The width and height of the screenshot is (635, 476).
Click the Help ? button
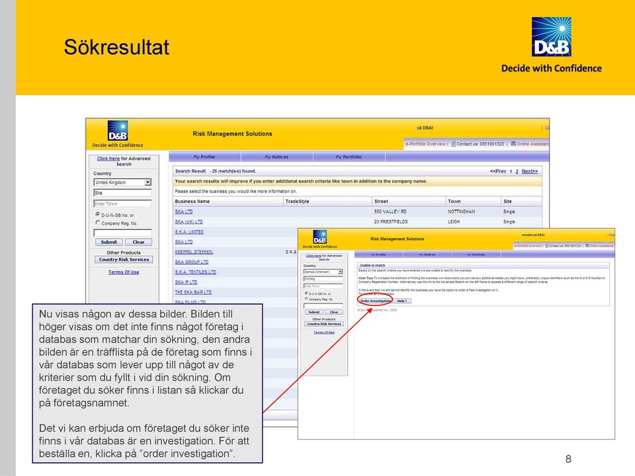(402, 301)
